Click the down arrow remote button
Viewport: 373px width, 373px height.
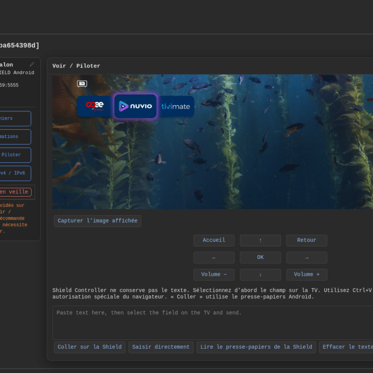(x=260, y=275)
